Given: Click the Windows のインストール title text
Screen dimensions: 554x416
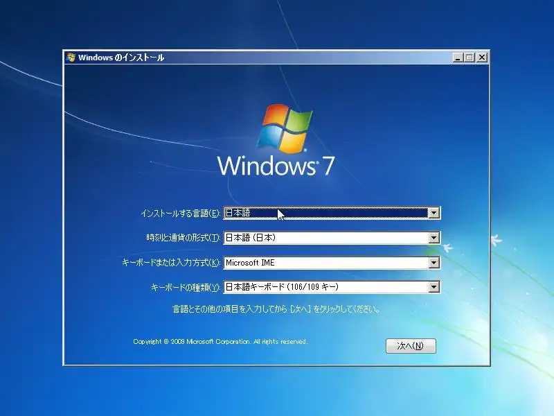Looking at the screenshot, I should pyautogui.click(x=120, y=58).
